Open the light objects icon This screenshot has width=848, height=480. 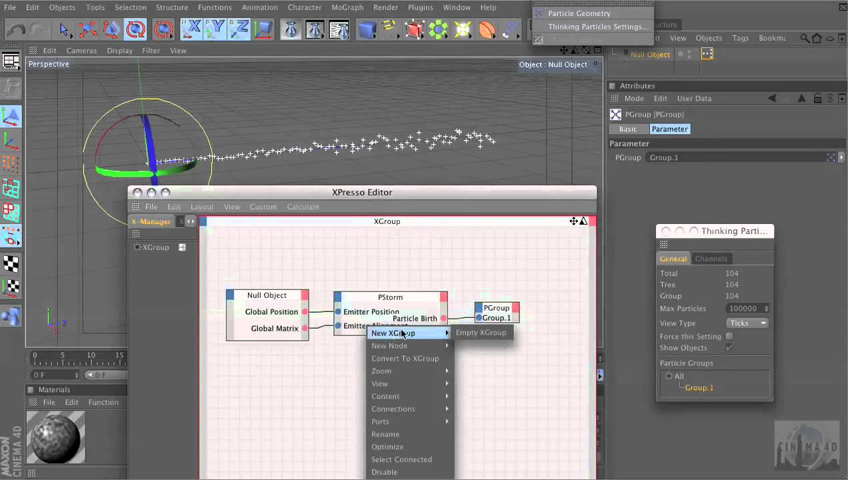point(463,29)
